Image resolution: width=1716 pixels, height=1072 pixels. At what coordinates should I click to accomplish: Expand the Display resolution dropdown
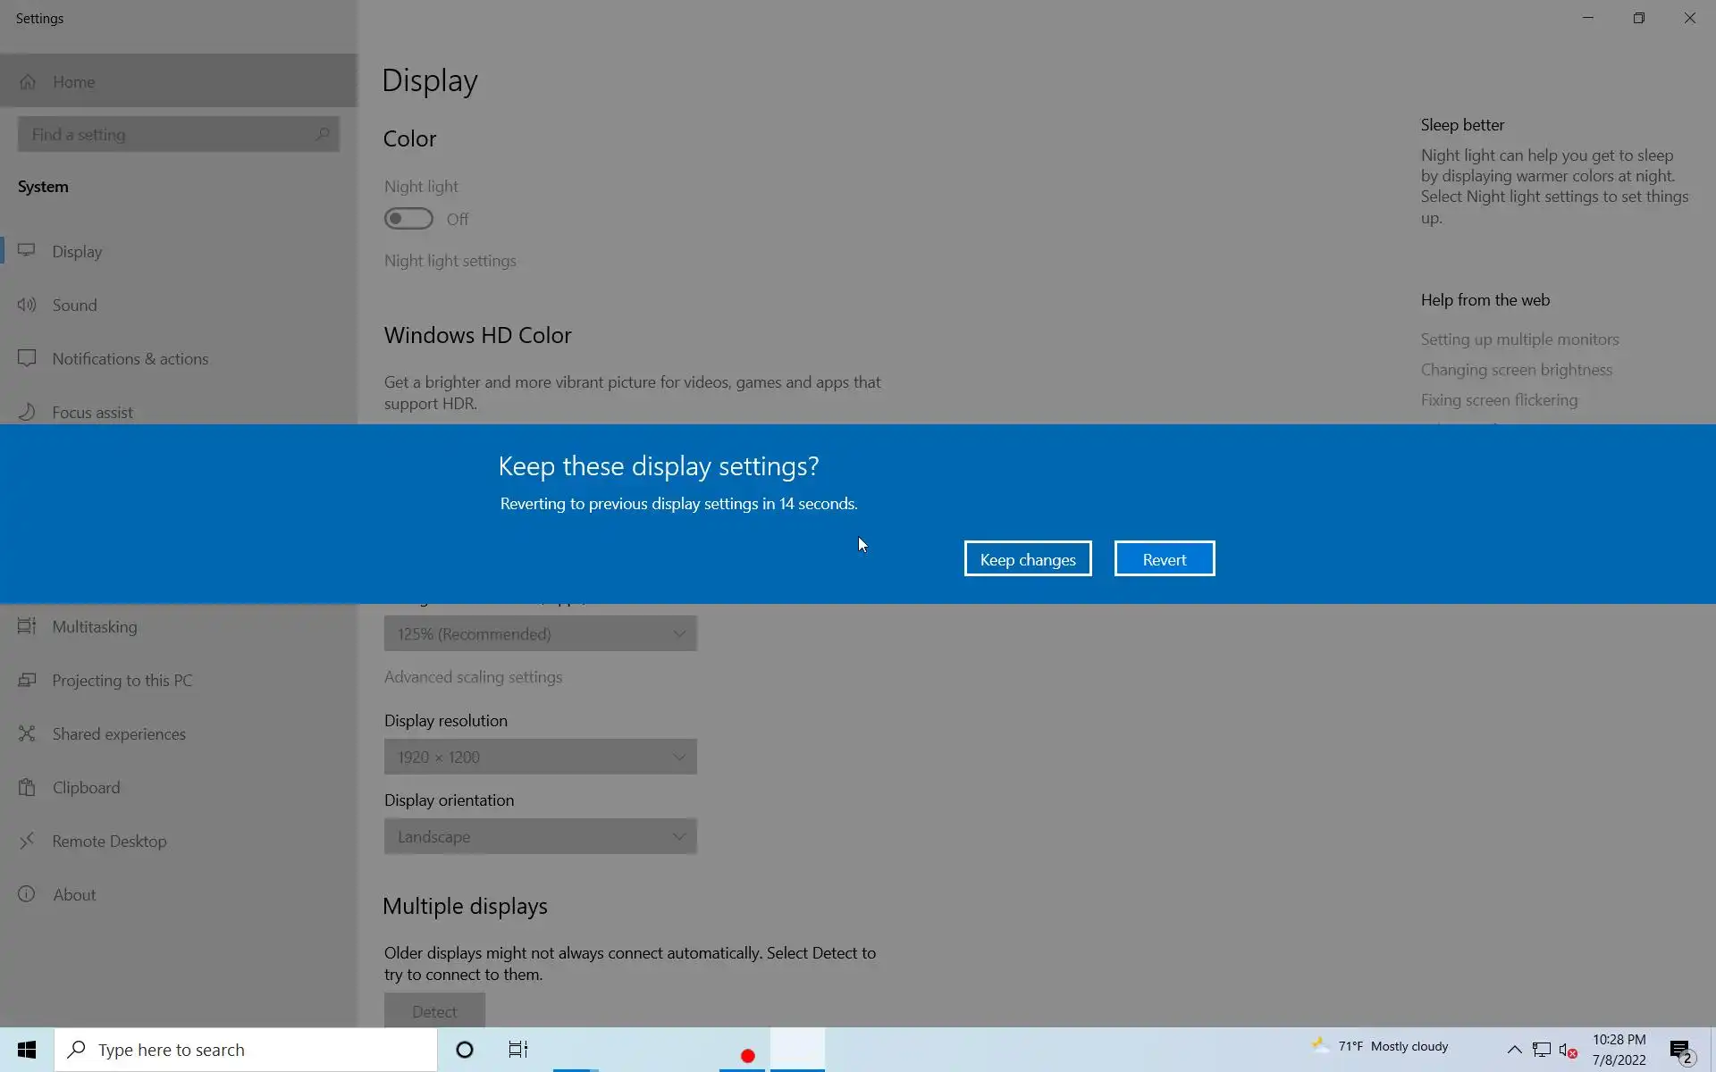point(540,757)
